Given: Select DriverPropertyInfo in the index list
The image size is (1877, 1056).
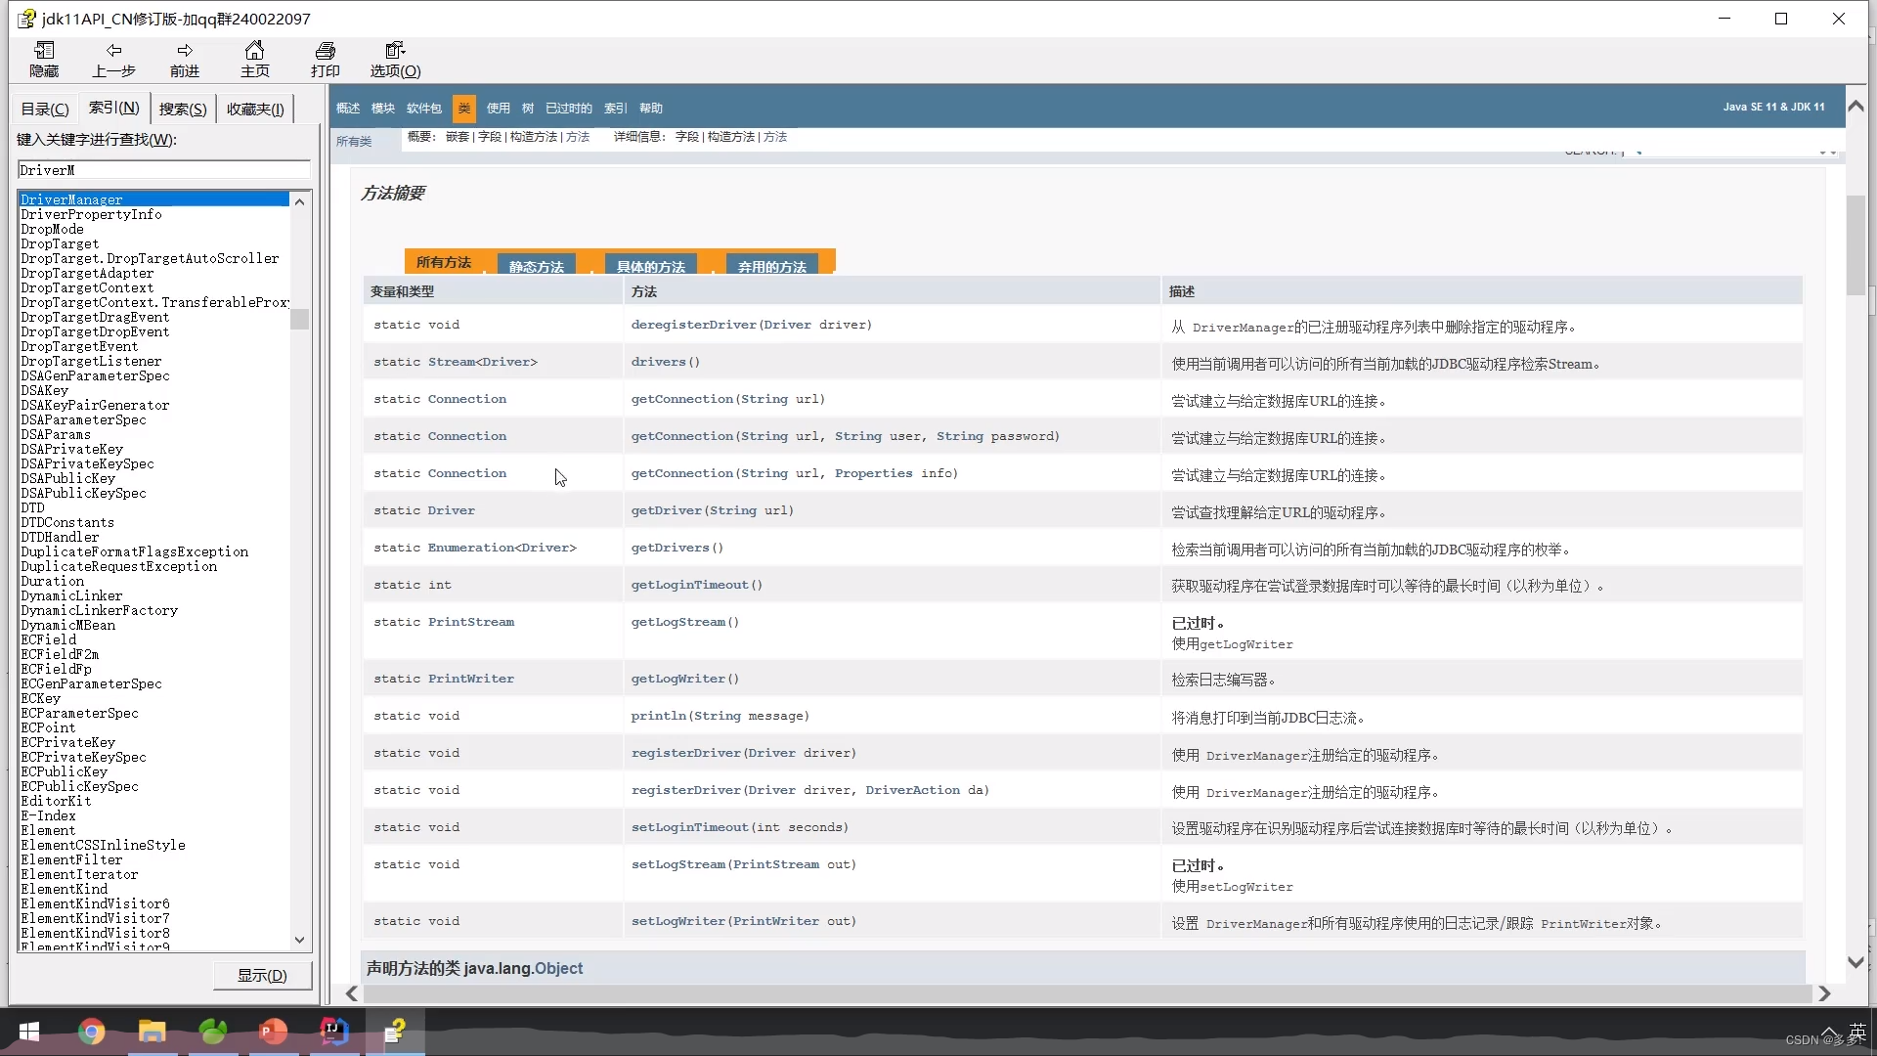Looking at the screenshot, I should [x=91, y=214].
